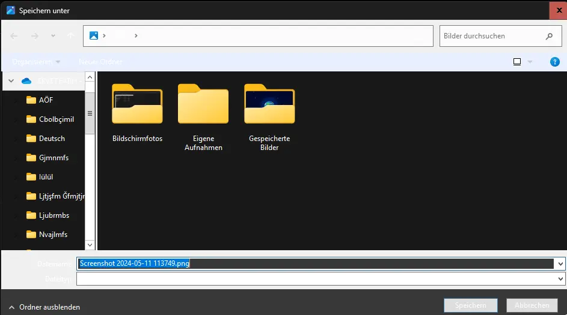Open the help question mark icon
This screenshot has width=567, height=315.
point(555,62)
